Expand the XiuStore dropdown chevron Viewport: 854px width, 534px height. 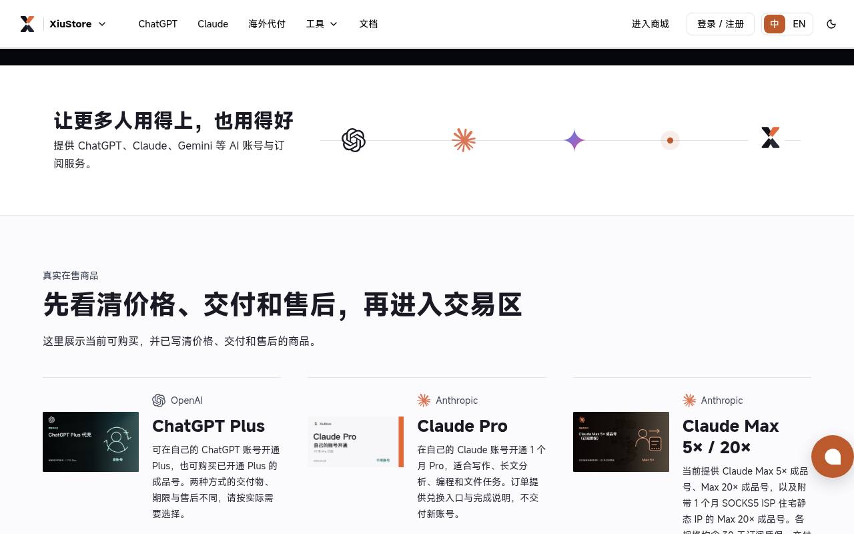[102, 24]
